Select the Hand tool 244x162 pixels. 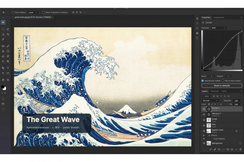coord(3,80)
